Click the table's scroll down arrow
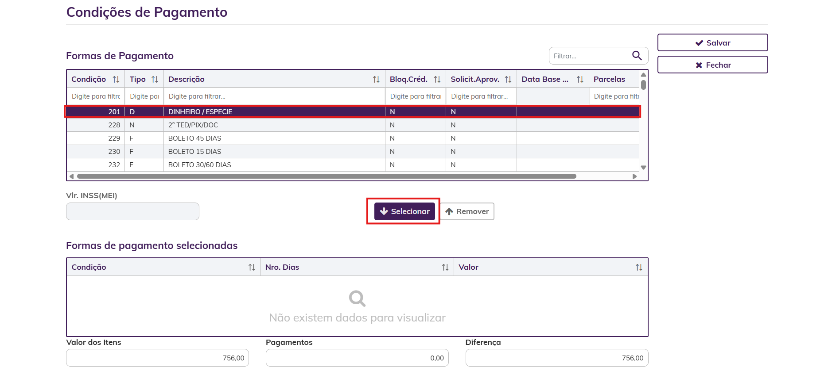 (643, 168)
